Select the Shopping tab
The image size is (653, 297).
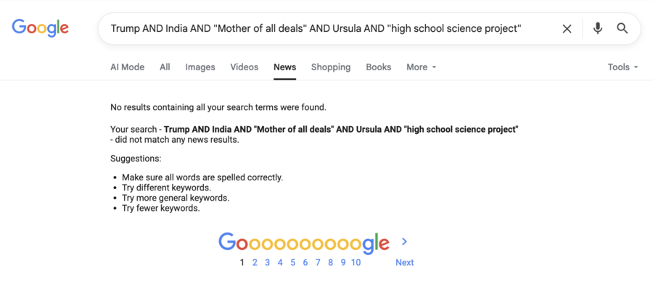pos(330,67)
